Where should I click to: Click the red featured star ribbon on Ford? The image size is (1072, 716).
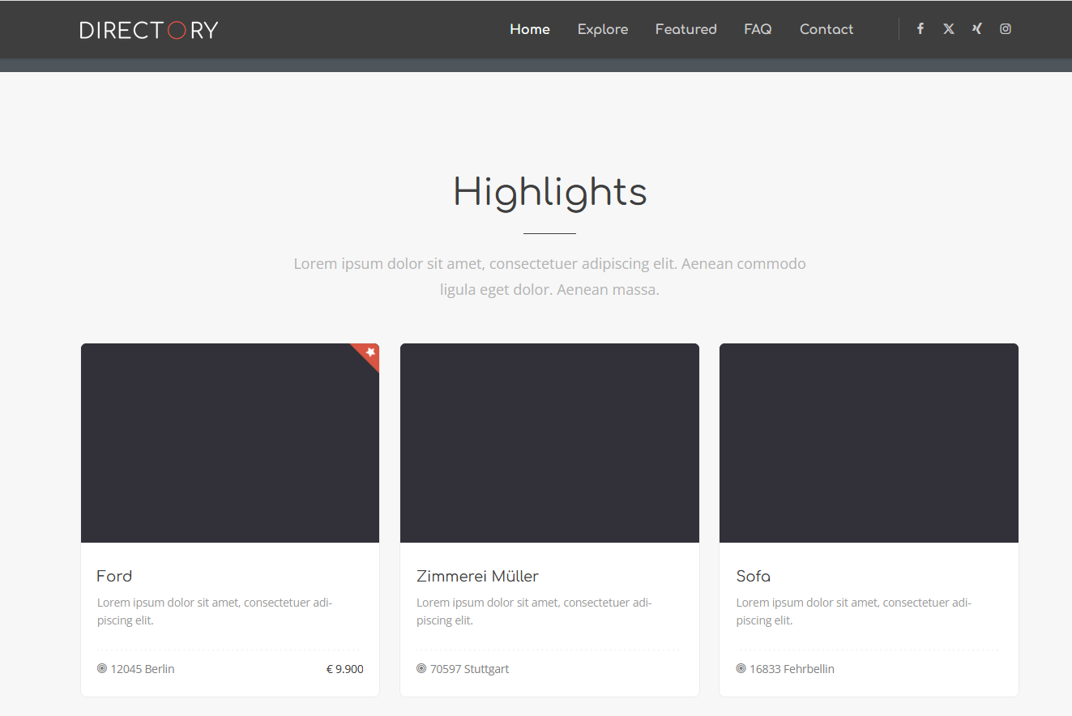click(369, 353)
